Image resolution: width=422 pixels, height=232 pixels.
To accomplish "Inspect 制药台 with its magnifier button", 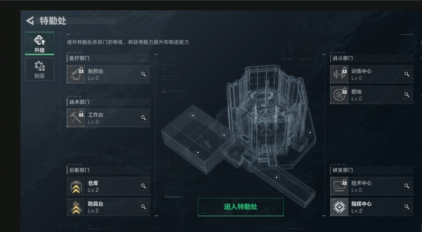I will [144, 74].
